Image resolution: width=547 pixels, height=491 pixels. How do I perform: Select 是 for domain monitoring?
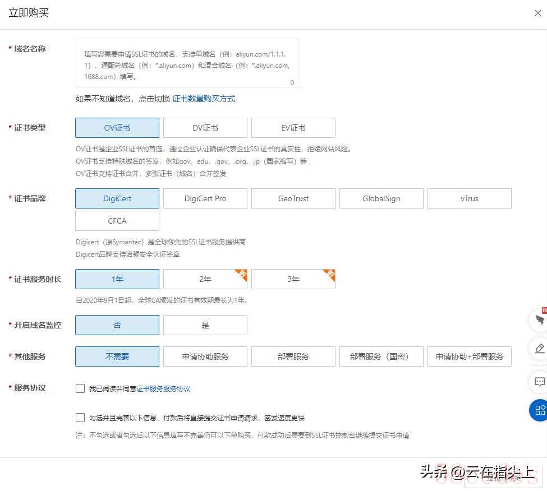pos(205,325)
